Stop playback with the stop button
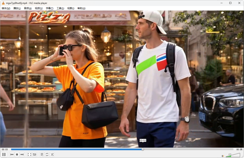 [x=17, y=154]
